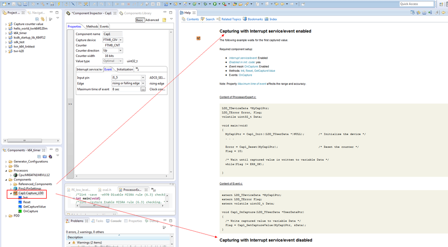Collapse the Processors tree node
Screen dimensions: 448x247
pyautogui.click(x=6, y=171)
